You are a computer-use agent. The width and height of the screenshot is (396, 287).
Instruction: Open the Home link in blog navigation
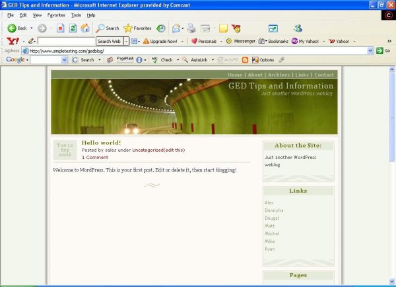(x=235, y=75)
